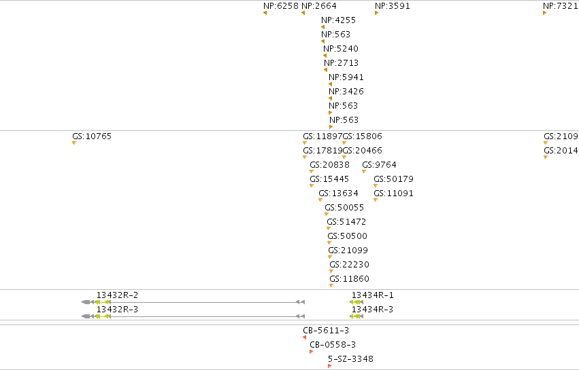Viewport: 579px width, 370px height.
Task: Click the GS:22230 feature label
Action: click(x=349, y=265)
